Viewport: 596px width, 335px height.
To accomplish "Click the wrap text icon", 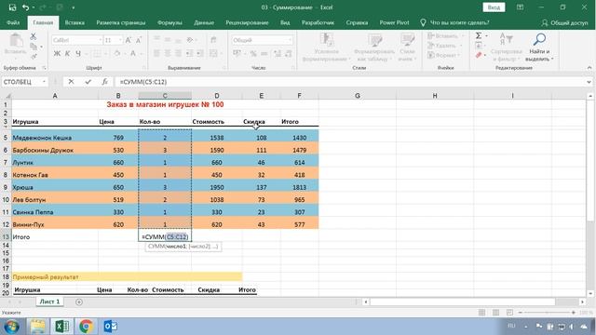I will [x=213, y=40].
